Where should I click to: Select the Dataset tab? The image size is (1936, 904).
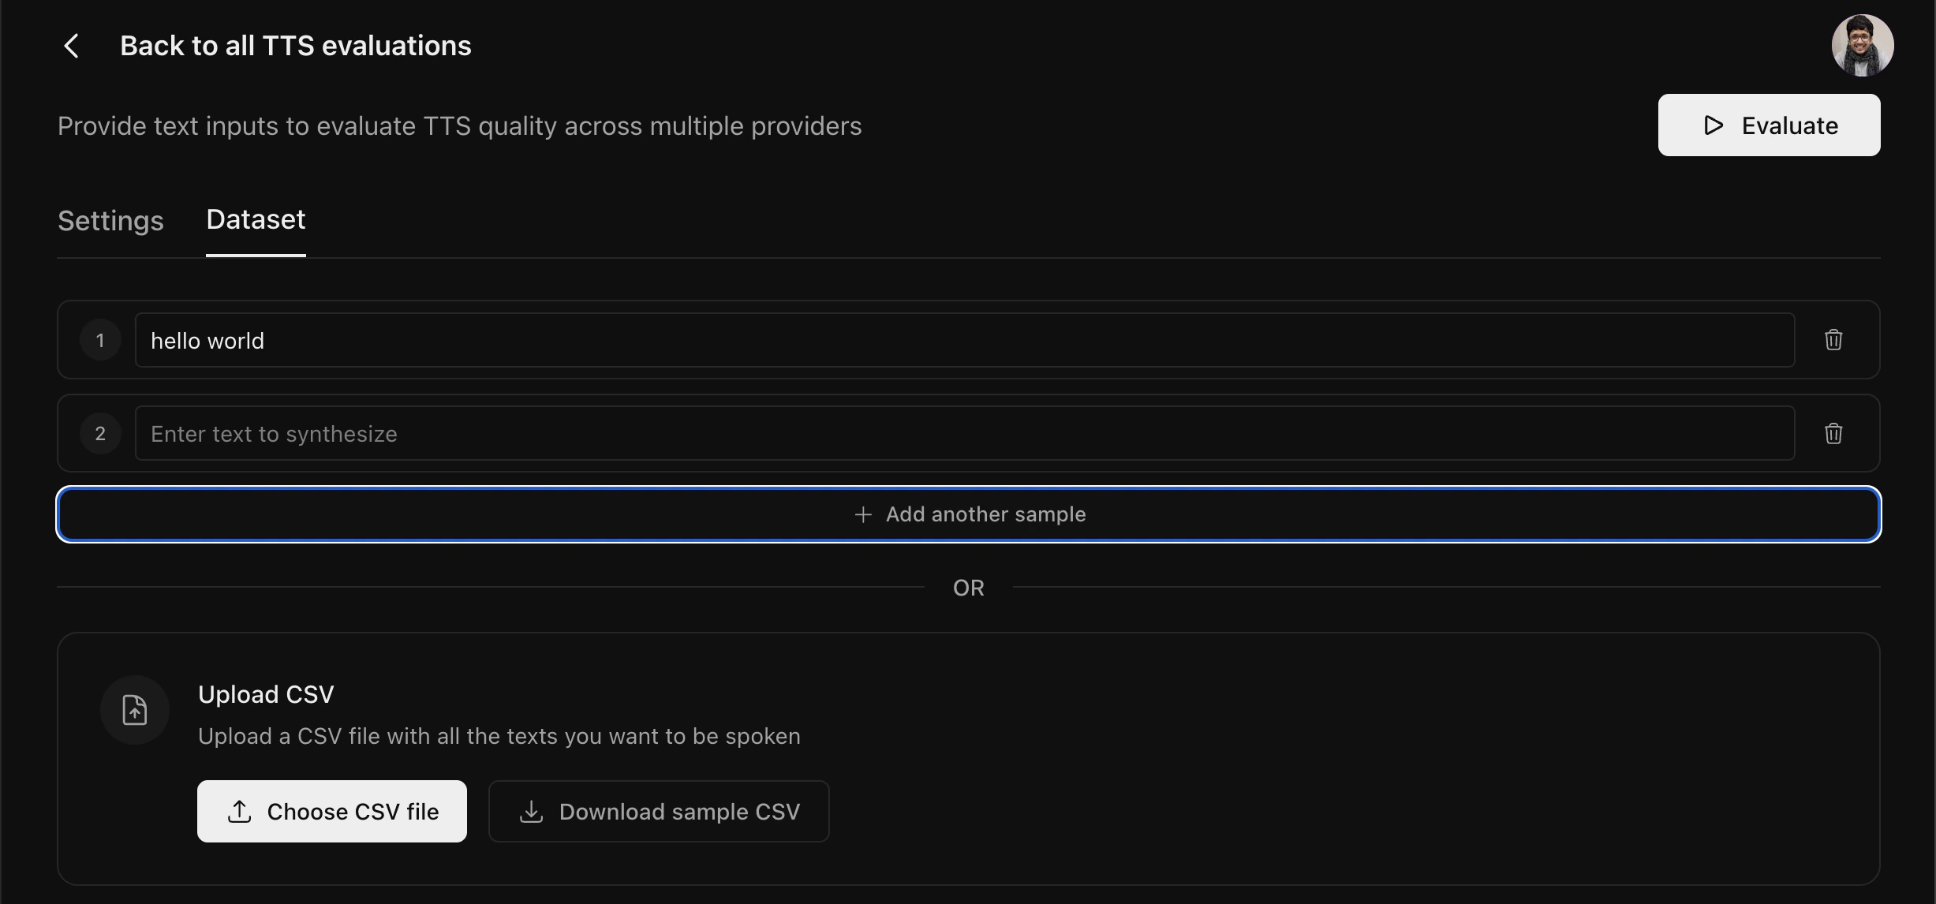tap(256, 220)
